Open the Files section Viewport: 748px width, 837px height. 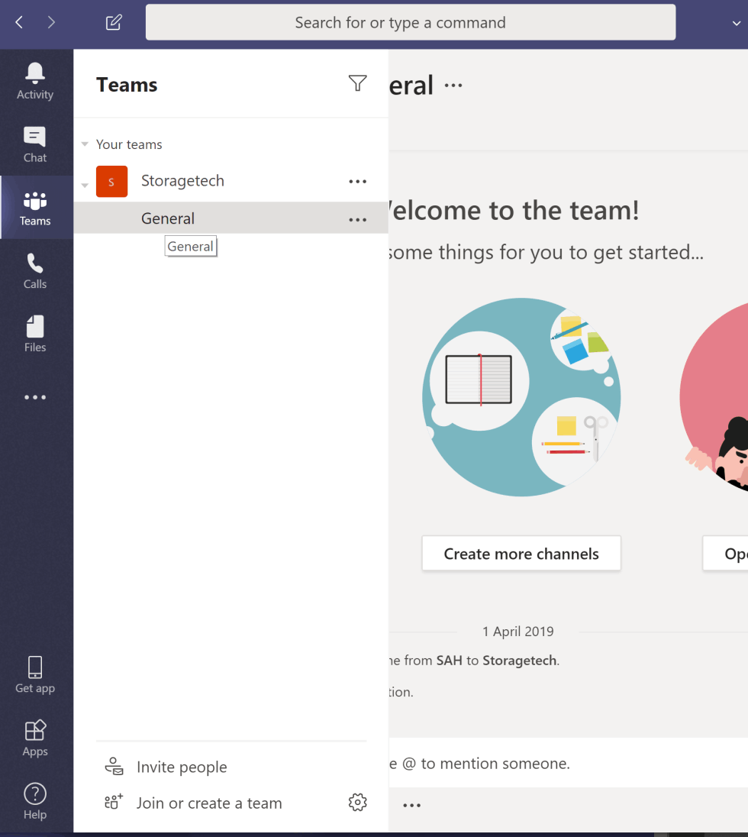point(35,334)
